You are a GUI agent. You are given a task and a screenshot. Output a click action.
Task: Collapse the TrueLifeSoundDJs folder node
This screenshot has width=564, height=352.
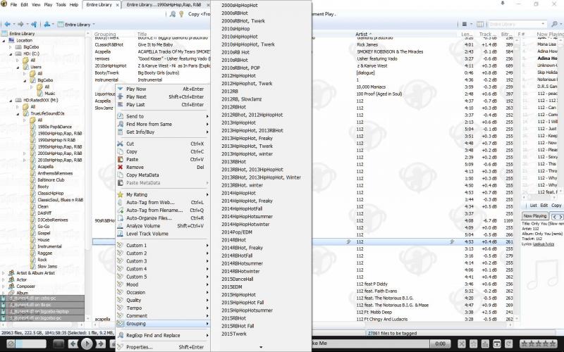pyautogui.click(x=17, y=113)
